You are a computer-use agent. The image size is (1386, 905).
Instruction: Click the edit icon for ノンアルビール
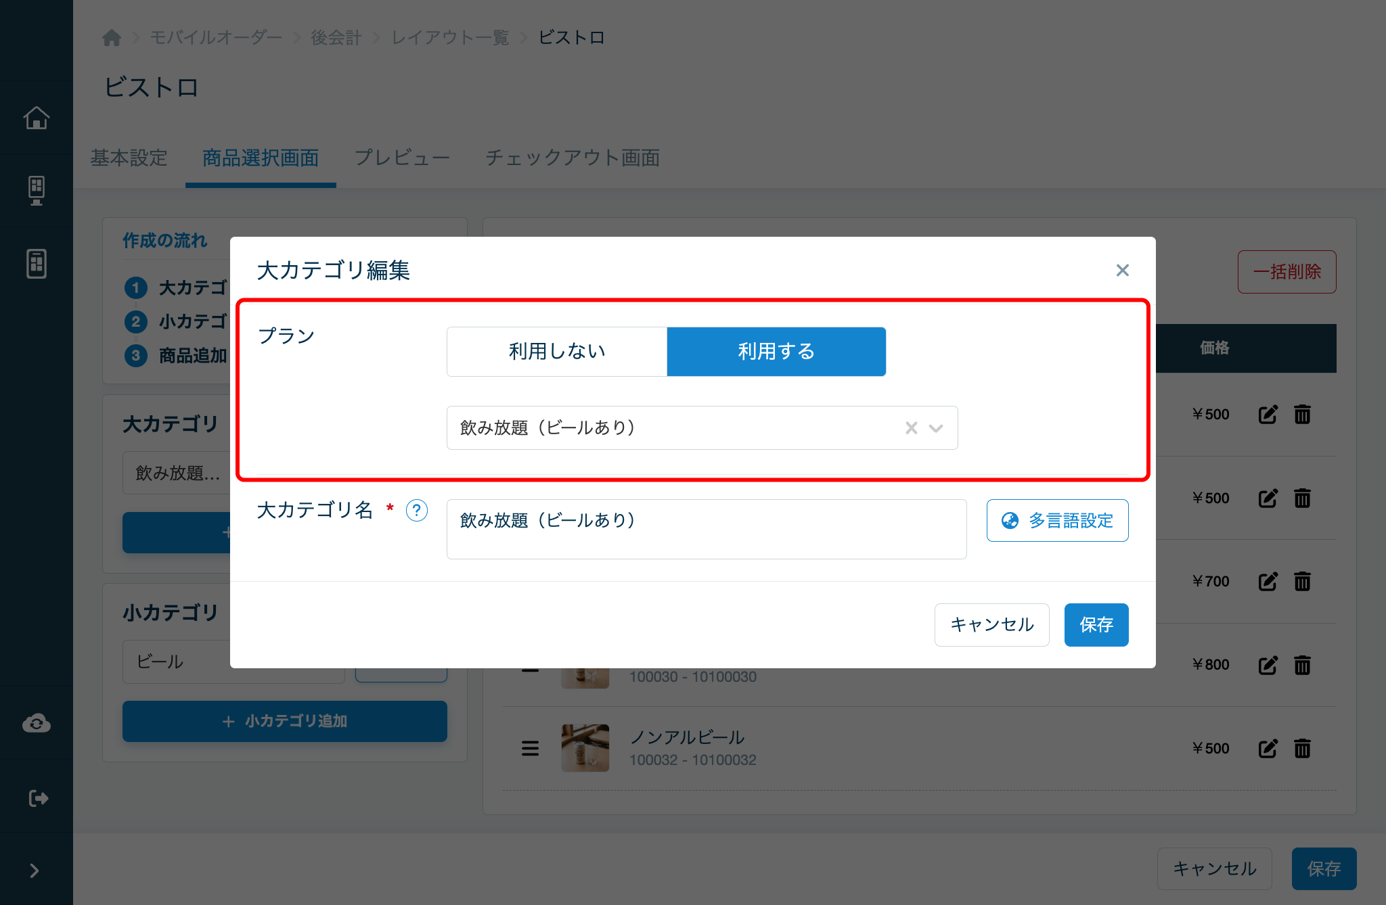point(1268,748)
